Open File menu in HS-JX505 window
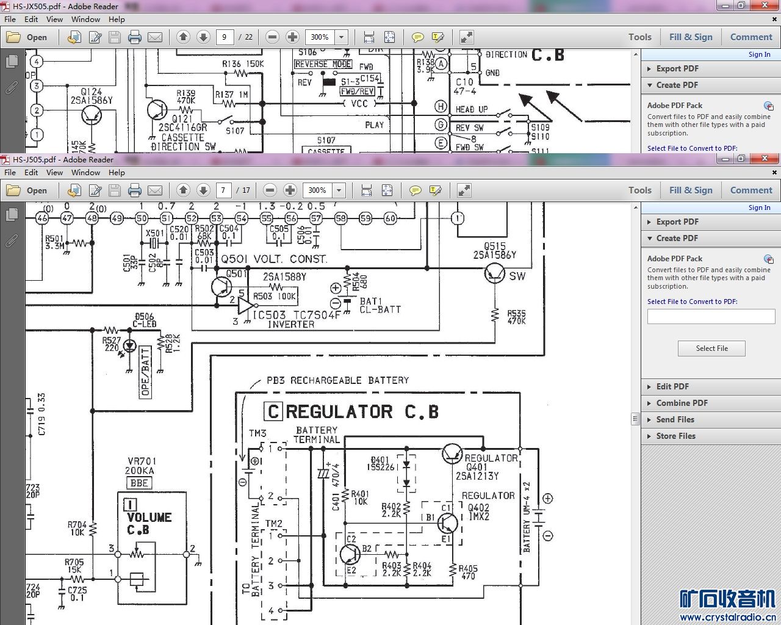The width and height of the screenshot is (781, 625). tap(10, 19)
